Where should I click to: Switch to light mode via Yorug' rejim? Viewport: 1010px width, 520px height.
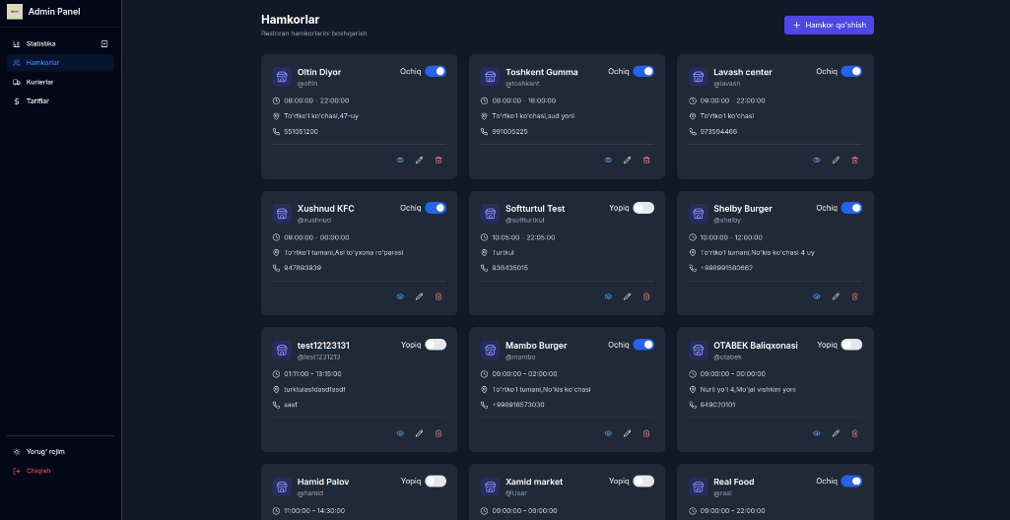(x=45, y=452)
